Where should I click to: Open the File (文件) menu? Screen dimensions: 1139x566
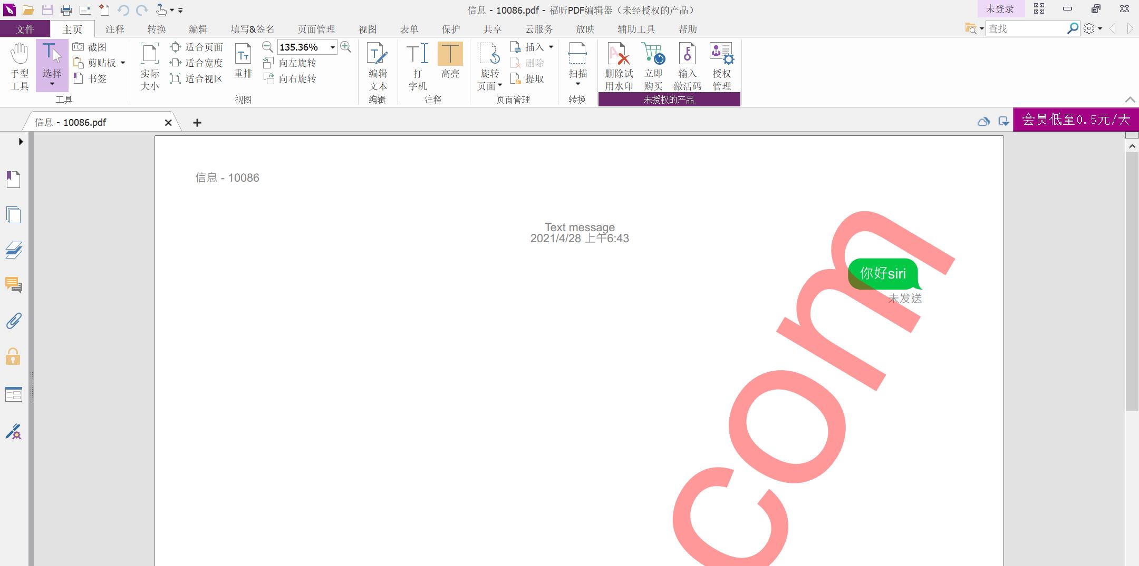[25, 29]
